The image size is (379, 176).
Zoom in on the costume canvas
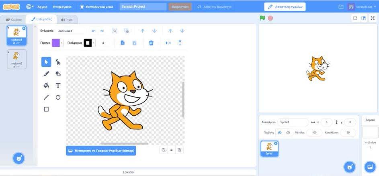click(x=179, y=150)
